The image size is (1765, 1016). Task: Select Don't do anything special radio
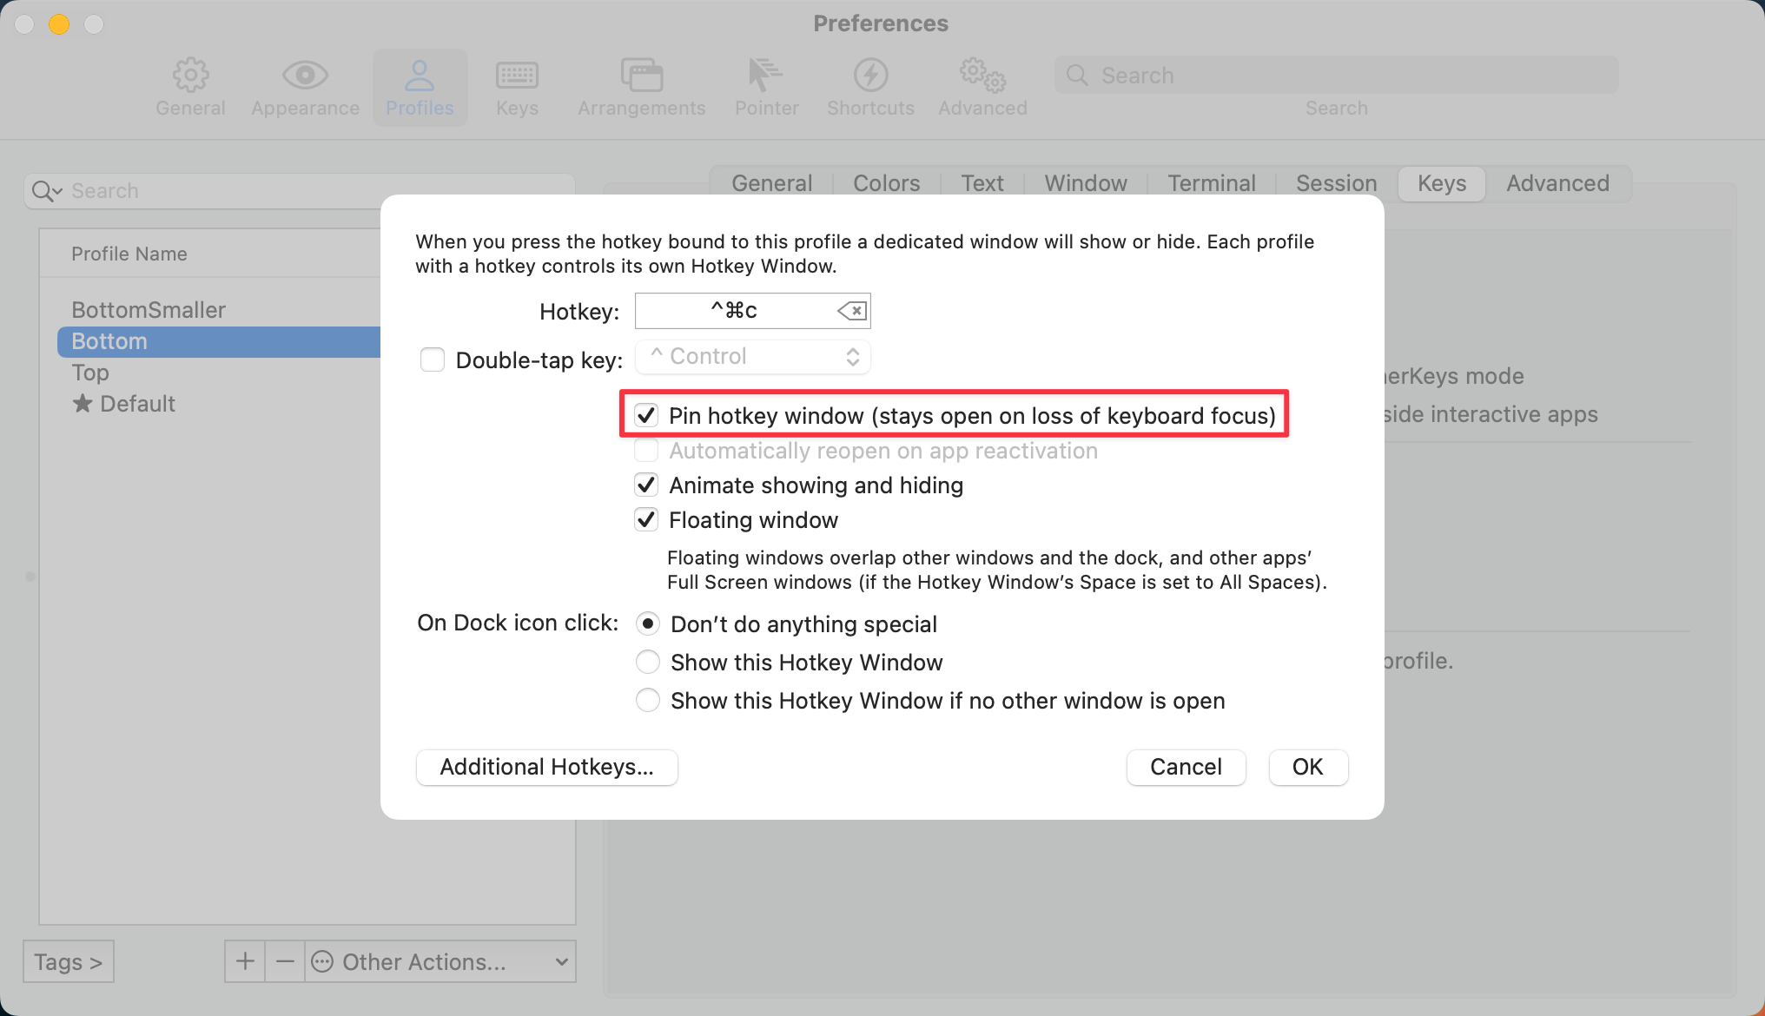(x=648, y=623)
